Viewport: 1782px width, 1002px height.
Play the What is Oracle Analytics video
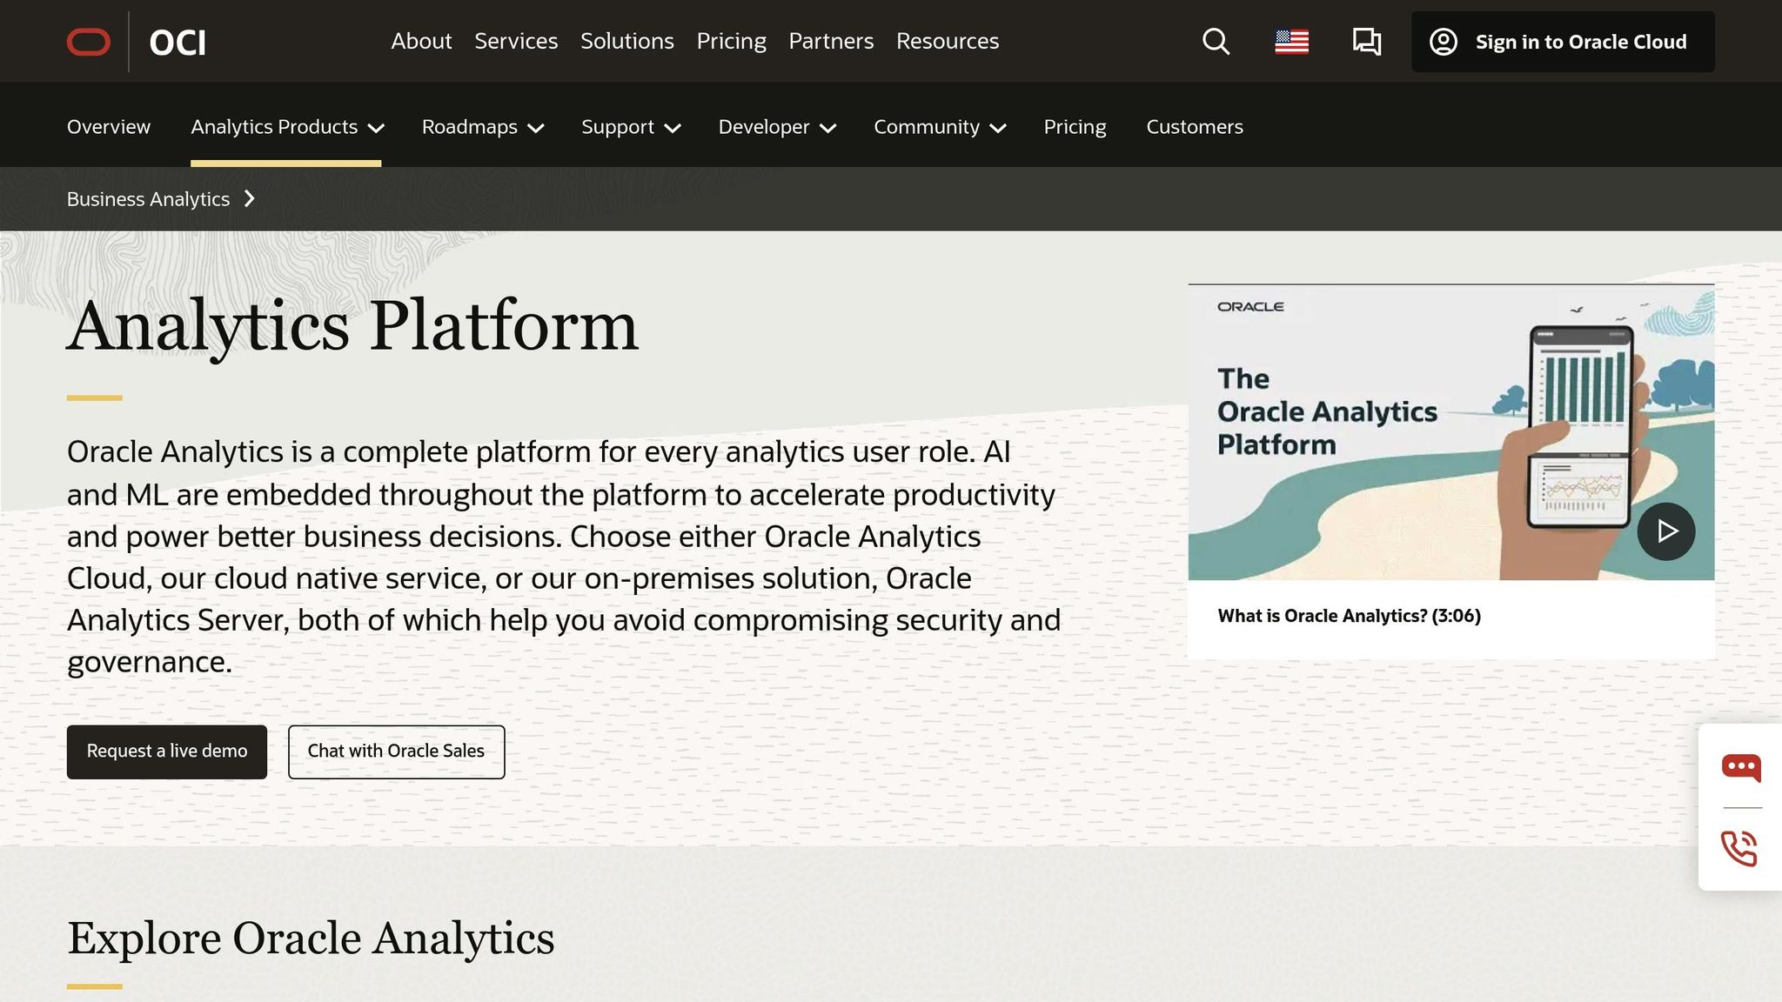pos(1665,531)
